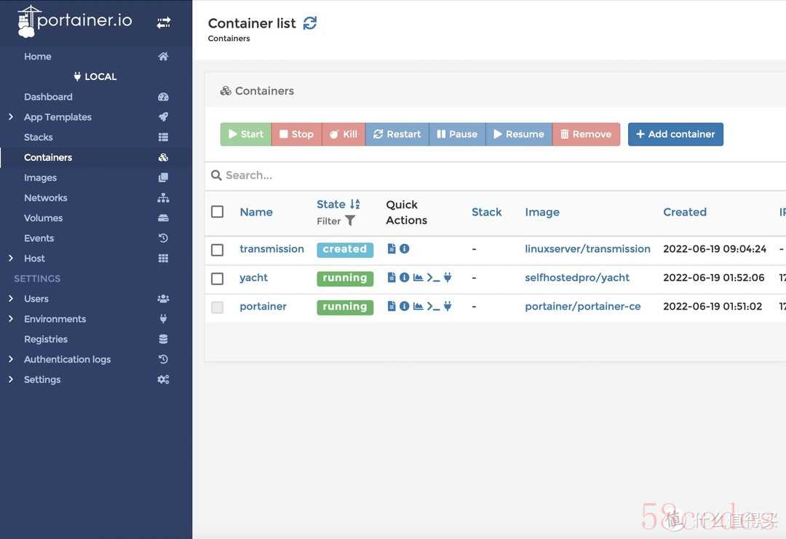786x539 pixels.
Task: Click the State filter funnel icon
Action: pyautogui.click(x=350, y=221)
